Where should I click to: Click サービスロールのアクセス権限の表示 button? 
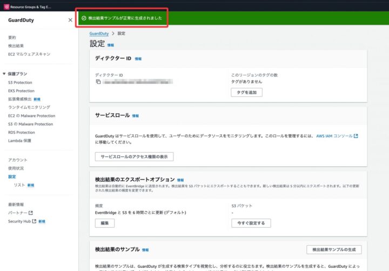pos(134,157)
